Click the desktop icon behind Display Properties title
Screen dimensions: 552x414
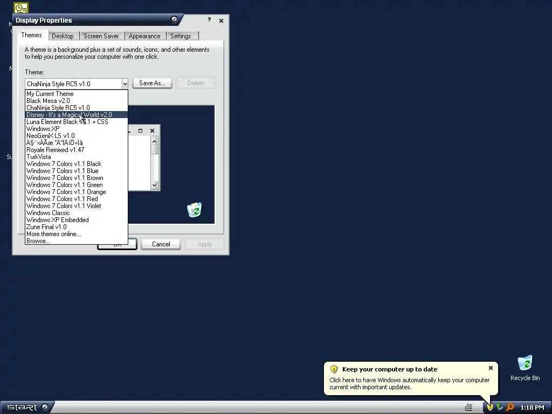coord(21,8)
